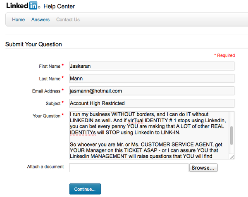Click the Your Question scrollbar thumb
The height and width of the screenshot is (197, 248).
click(x=231, y=135)
